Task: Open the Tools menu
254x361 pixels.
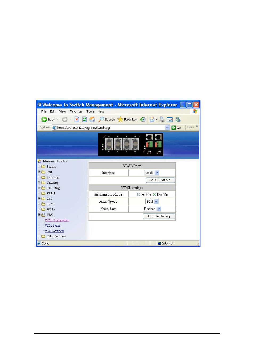Action: point(90,111)
